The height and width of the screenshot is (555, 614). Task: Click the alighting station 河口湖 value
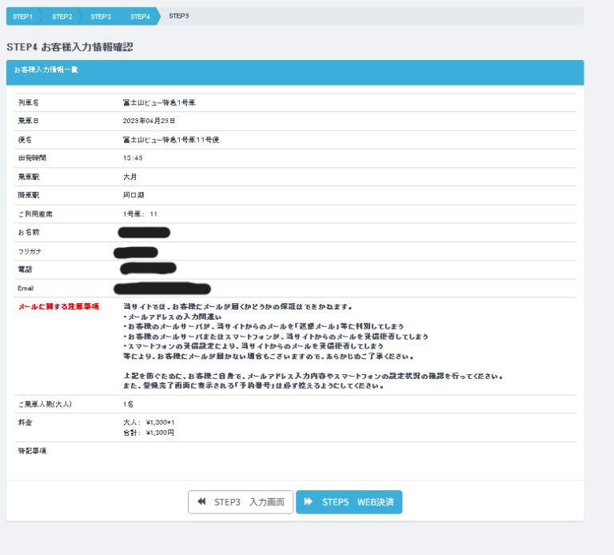click(134, 195)
